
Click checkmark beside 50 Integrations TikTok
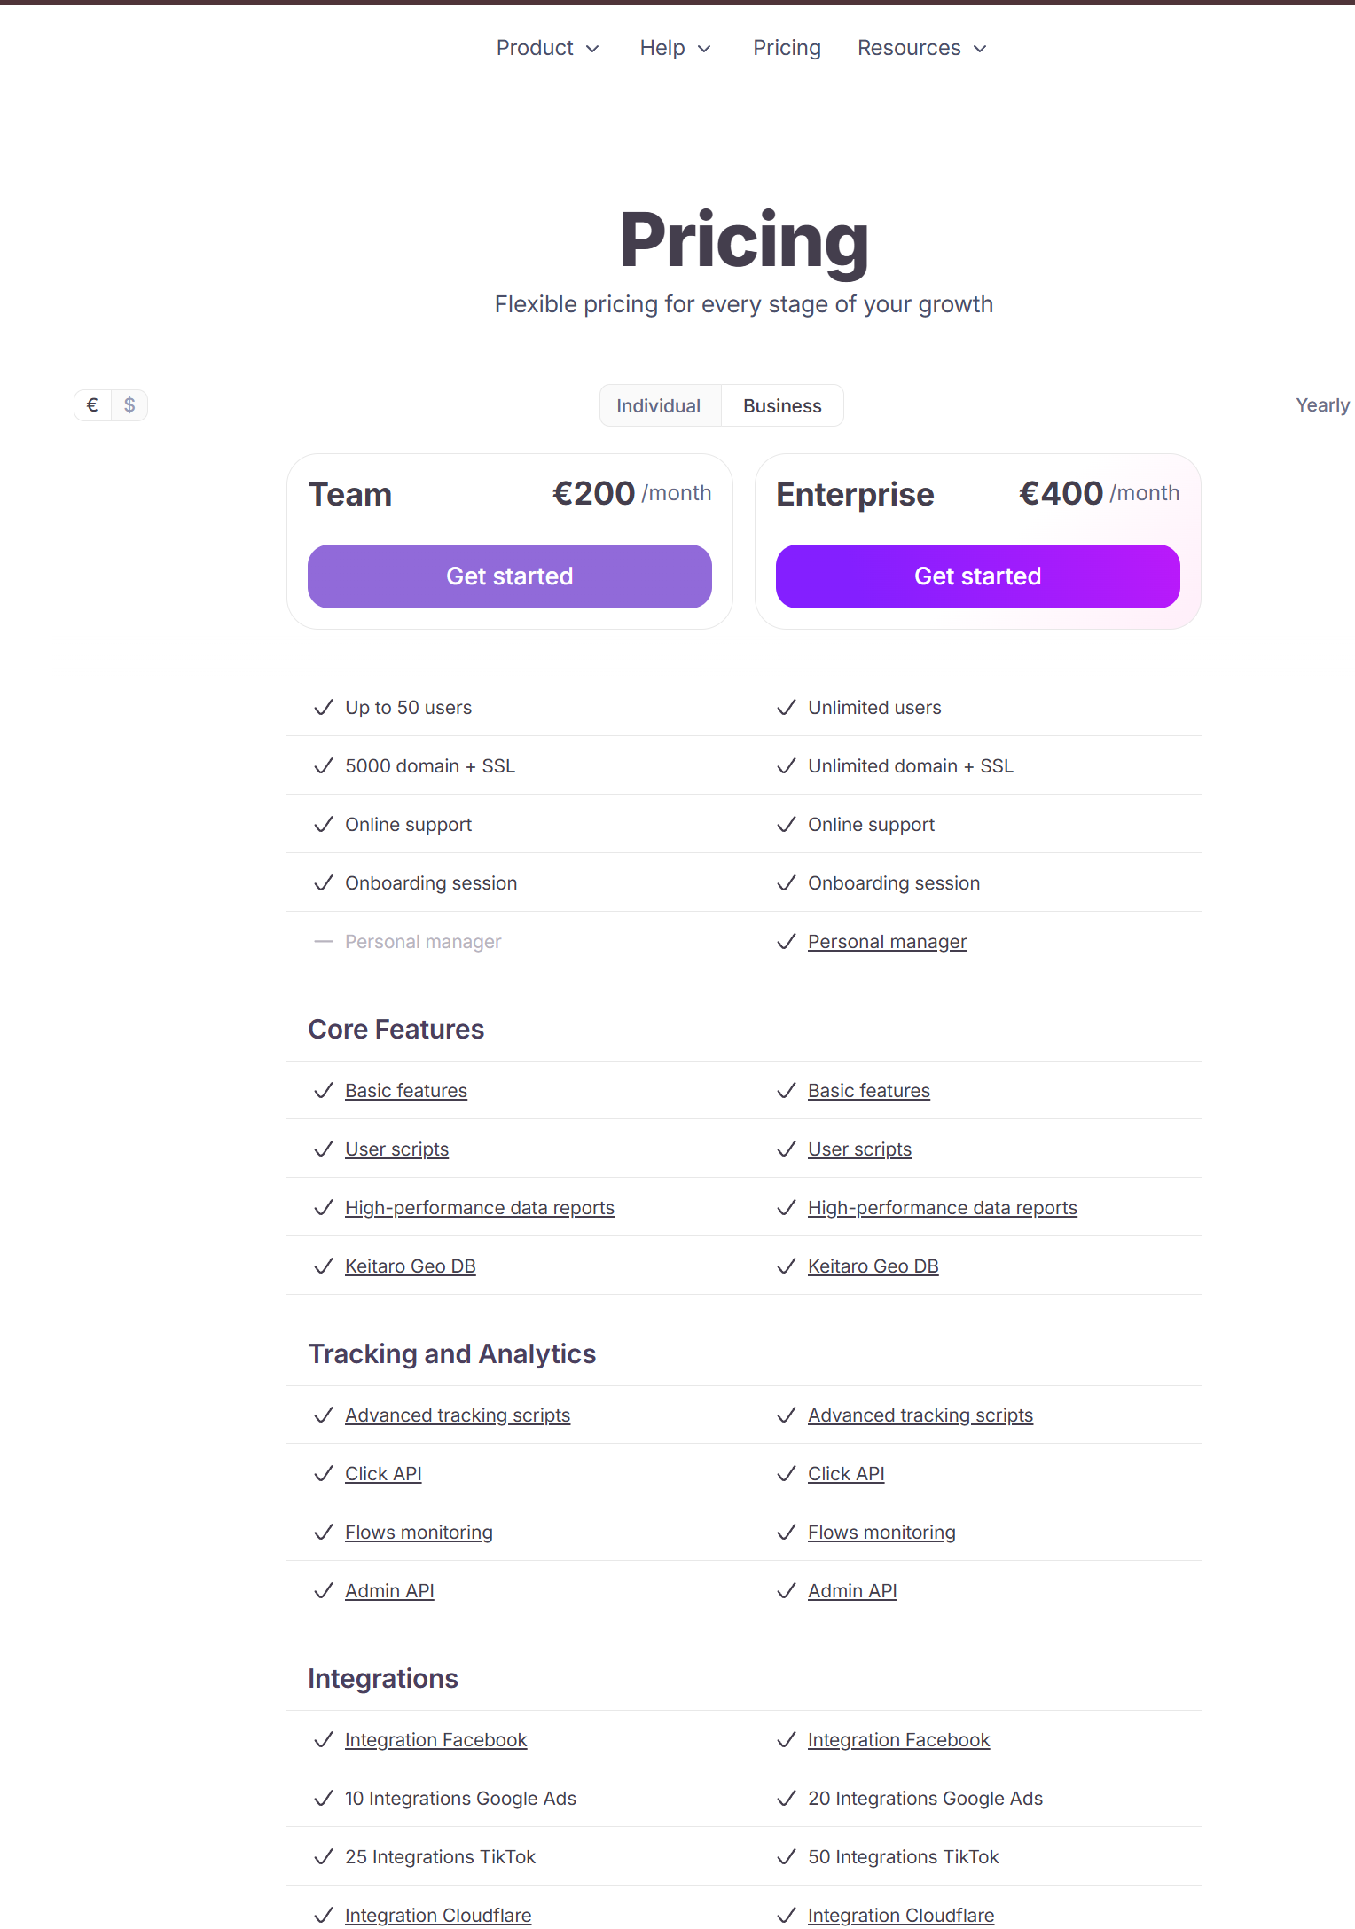click(x=787, y=1857)
